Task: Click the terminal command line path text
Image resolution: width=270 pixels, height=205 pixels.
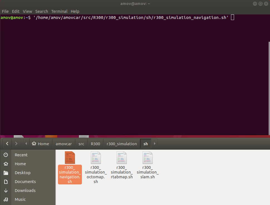Action: pyautogui.click(x=131, y=18)
